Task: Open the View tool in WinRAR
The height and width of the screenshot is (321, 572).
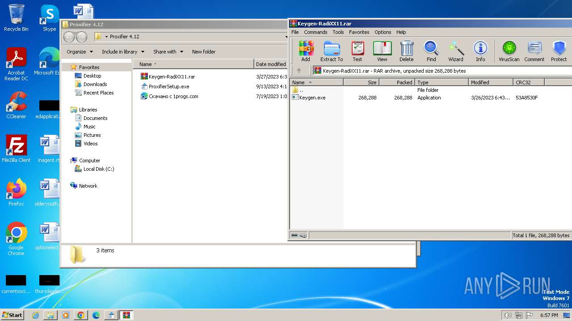Action: (x=382, y=51)
